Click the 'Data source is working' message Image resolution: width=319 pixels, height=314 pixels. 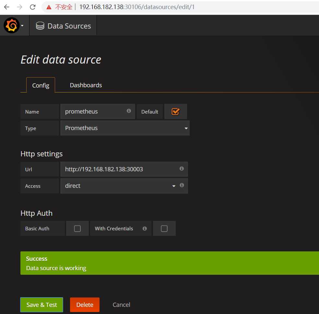(x=56, y=268)
